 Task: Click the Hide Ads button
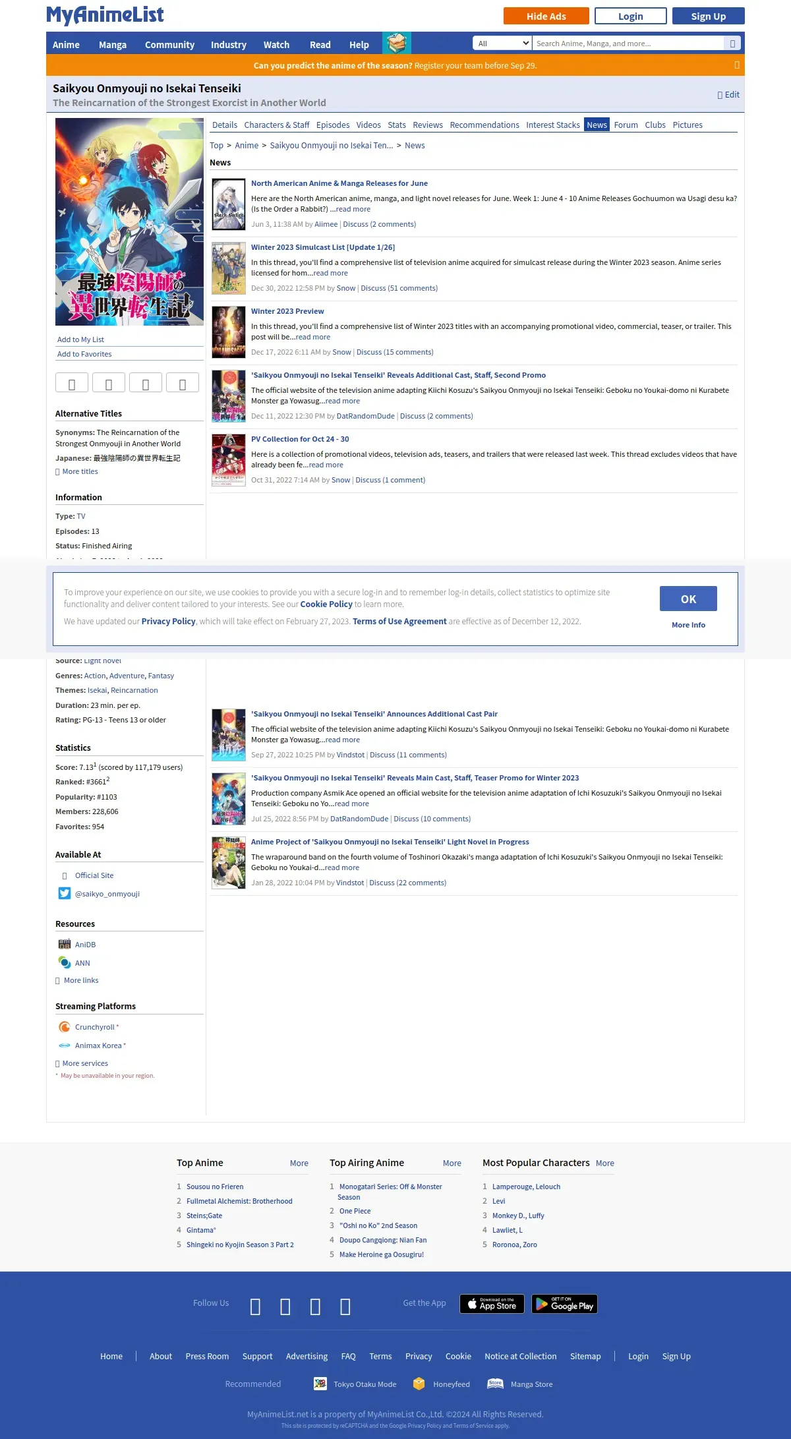click(x=546, y=16)
